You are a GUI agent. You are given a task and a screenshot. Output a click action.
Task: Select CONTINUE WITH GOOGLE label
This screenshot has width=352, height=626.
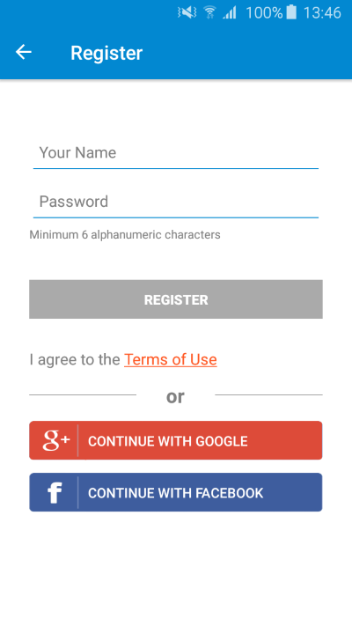coord(167,441)
